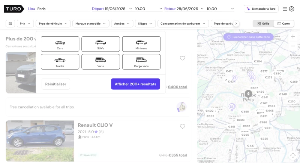
Task: Select the Cargo vans vehicle type
Action: click(141, 62)
